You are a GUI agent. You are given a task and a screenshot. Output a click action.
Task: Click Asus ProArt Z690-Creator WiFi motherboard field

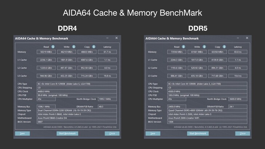[207, 118]
